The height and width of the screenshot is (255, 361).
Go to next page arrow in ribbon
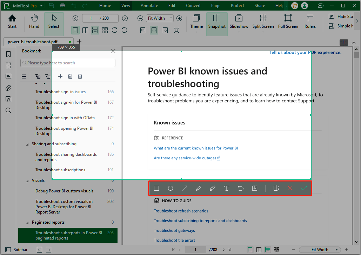[125, 18]
